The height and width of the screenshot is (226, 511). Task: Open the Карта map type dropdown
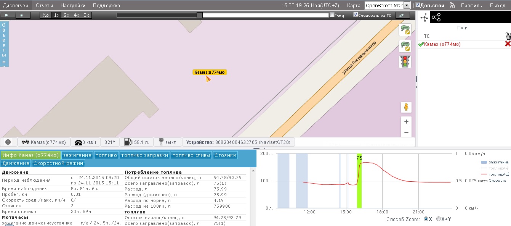pyautogui.click(x=407, y=5)
